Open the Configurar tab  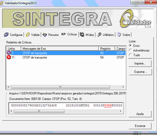tap(13, 35)
